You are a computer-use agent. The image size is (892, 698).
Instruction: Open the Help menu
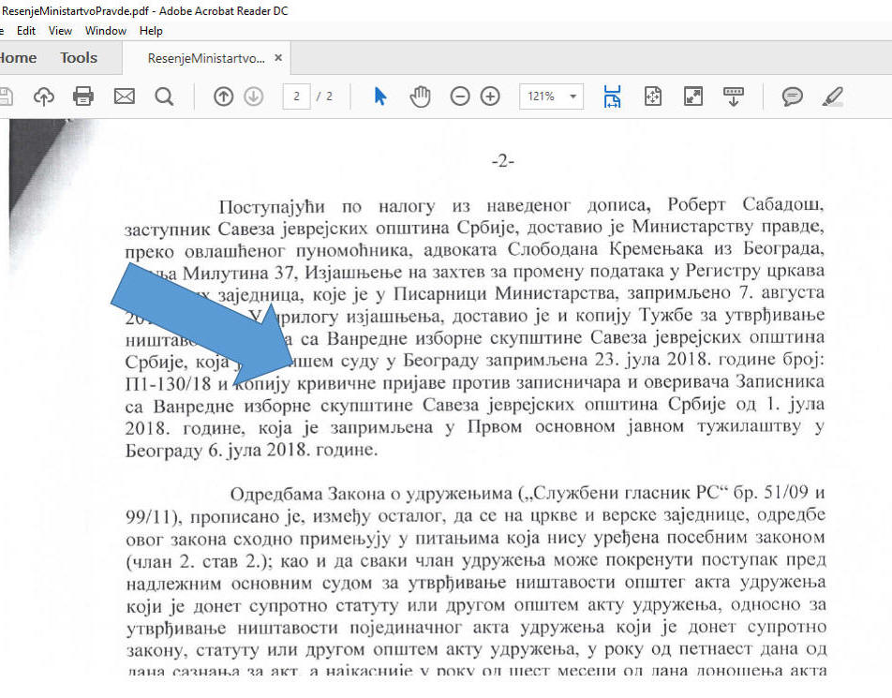152,31
